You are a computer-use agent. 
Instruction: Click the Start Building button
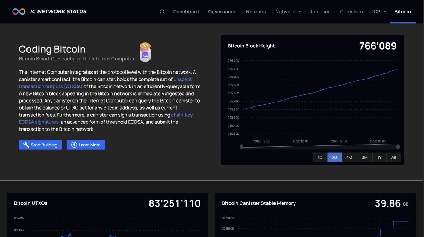pyautogui.click(x=41, y=145)
